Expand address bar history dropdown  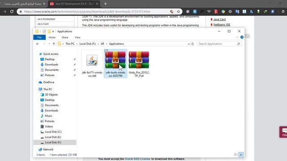(188, 44)
